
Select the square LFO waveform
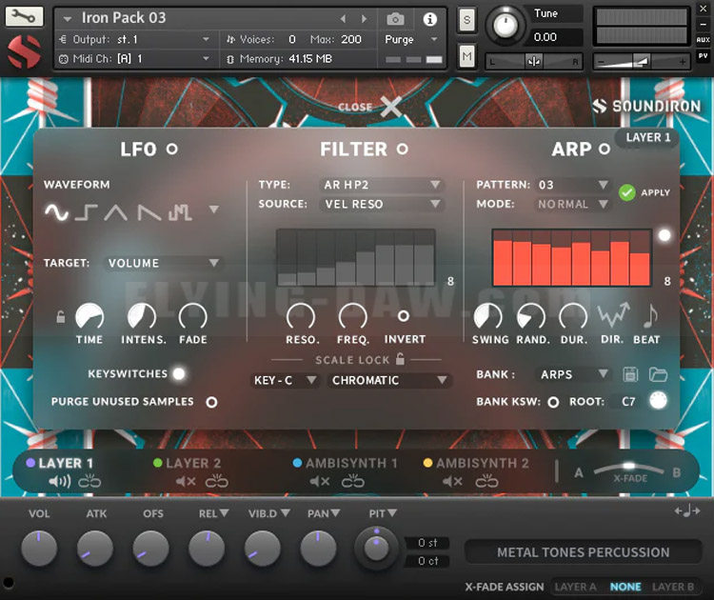tap(86, 212)
